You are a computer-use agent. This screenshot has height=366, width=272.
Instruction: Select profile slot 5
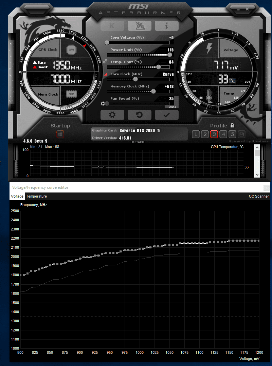coord(233,134)
